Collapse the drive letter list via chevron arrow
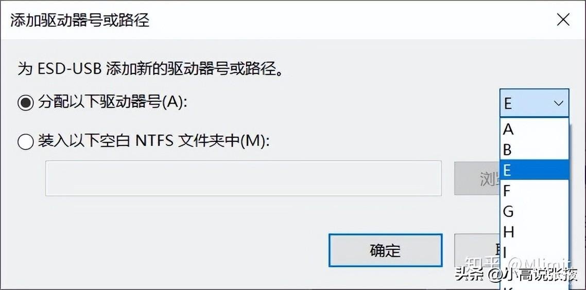 [x=558, y=103]
